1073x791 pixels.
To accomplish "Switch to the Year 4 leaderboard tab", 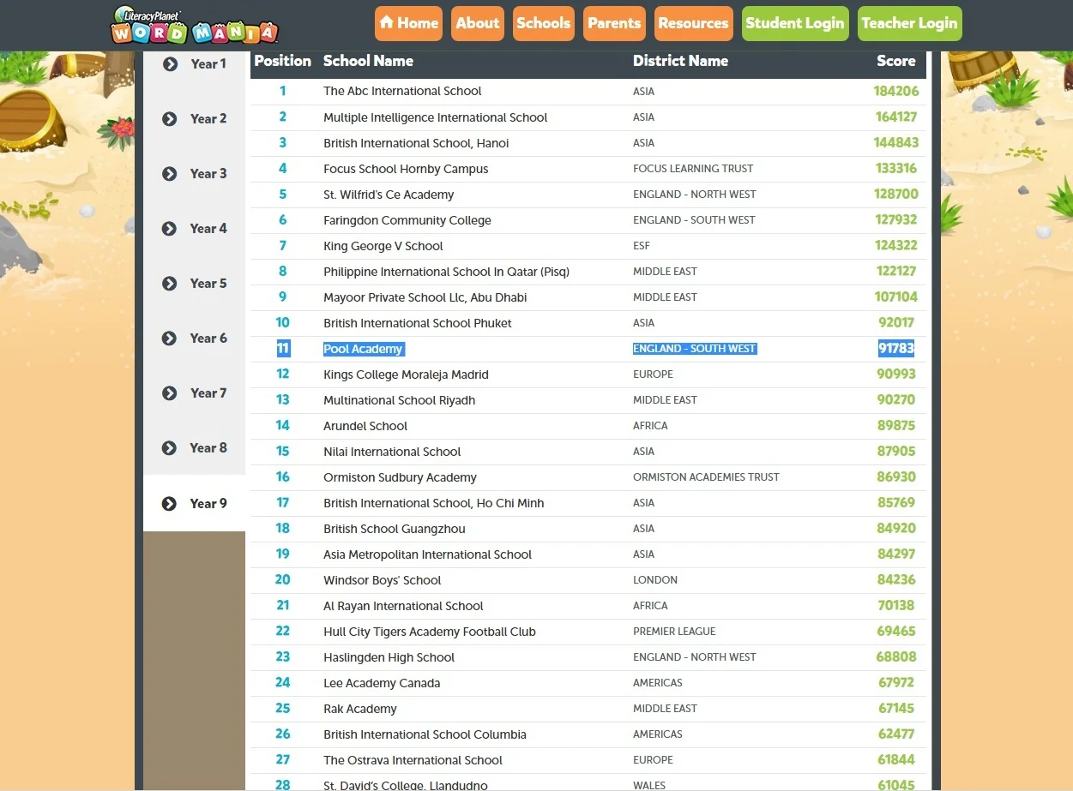I will point(208,228).
